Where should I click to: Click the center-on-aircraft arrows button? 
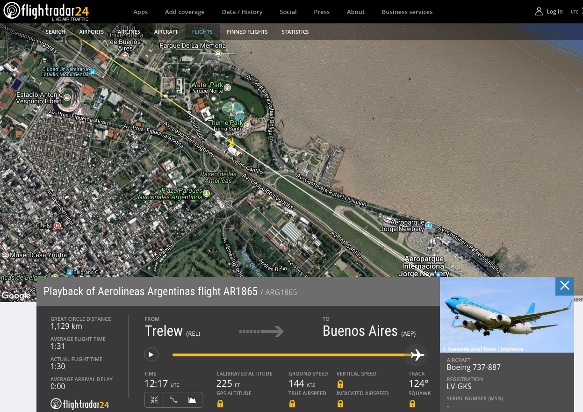154,400
